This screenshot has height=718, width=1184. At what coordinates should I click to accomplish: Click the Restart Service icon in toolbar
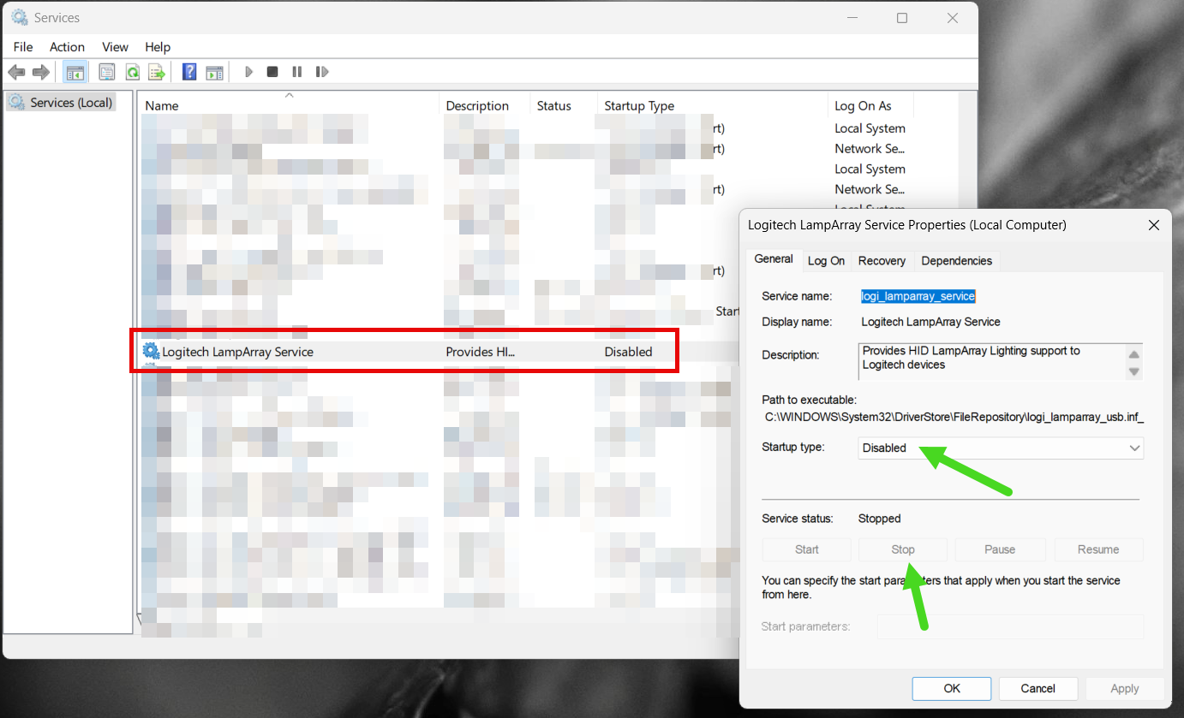322,72
